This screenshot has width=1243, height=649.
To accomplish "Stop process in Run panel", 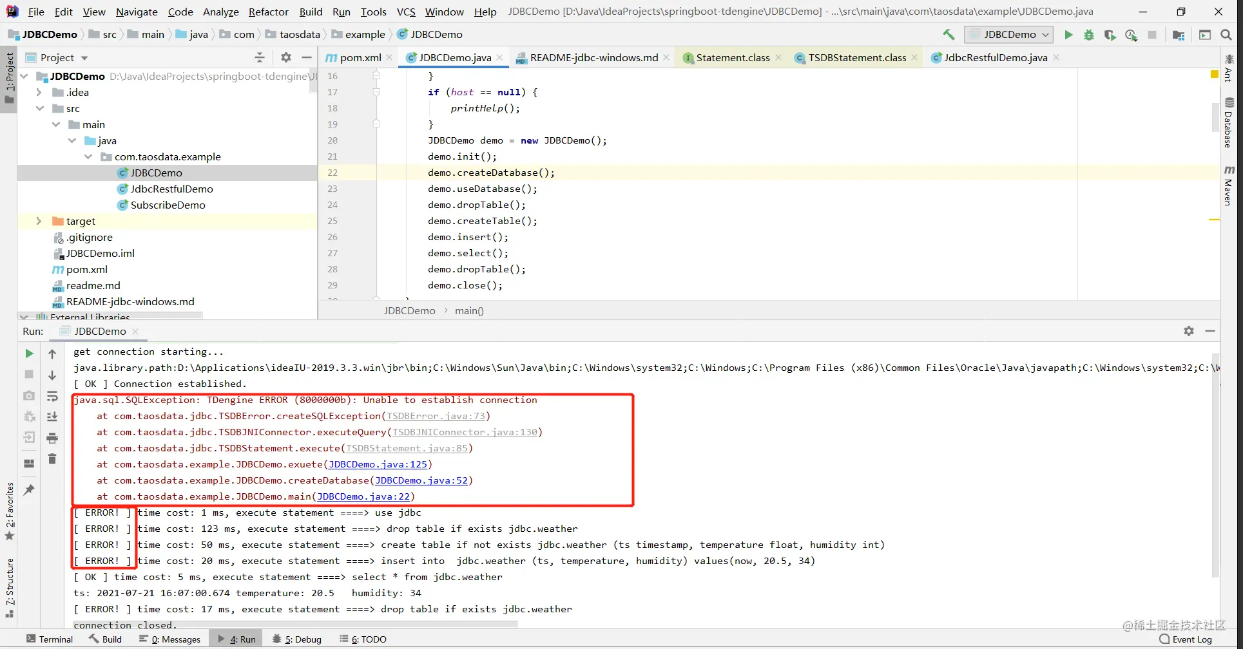I will tap(29, 374).
